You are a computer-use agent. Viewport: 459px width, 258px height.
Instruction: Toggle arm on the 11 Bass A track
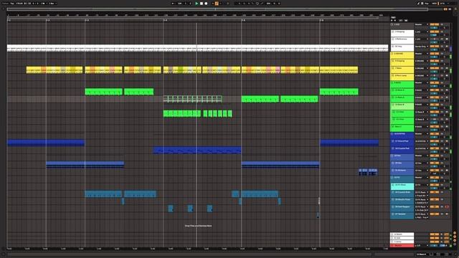tap(447, 97)
